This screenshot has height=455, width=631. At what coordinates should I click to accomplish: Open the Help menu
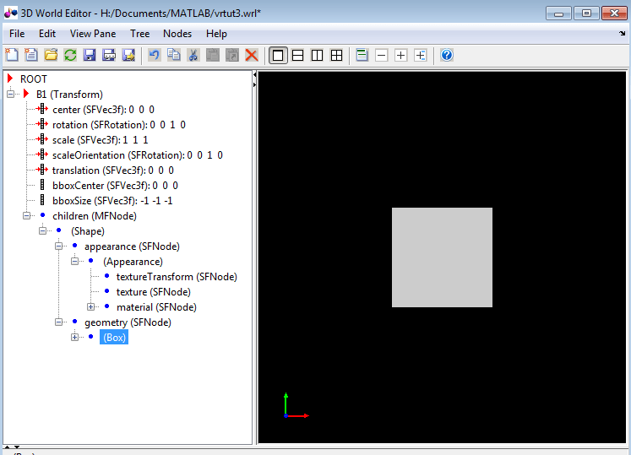point(216,34)
